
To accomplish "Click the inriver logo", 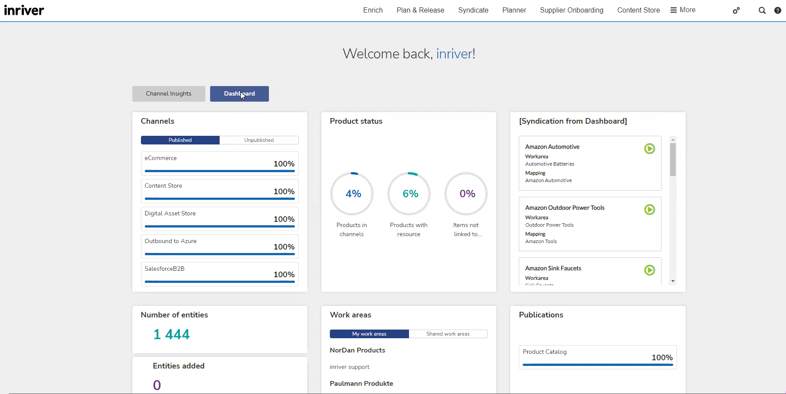I will coord(24,10).
